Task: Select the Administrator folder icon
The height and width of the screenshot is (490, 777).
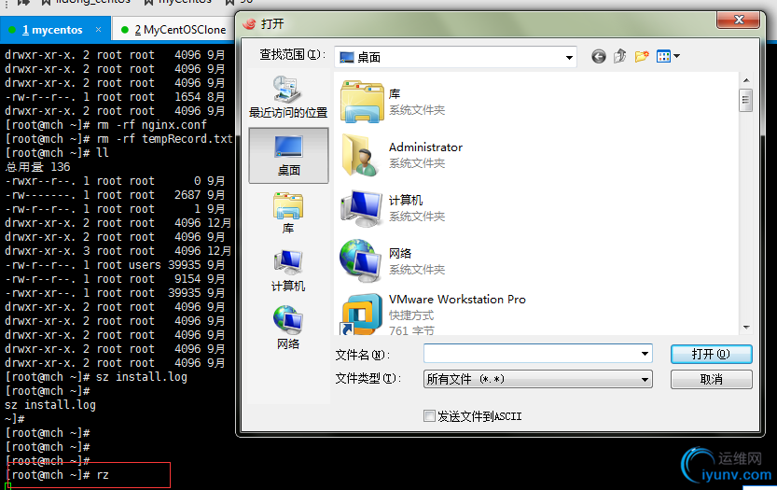Action: coord(361,155)
